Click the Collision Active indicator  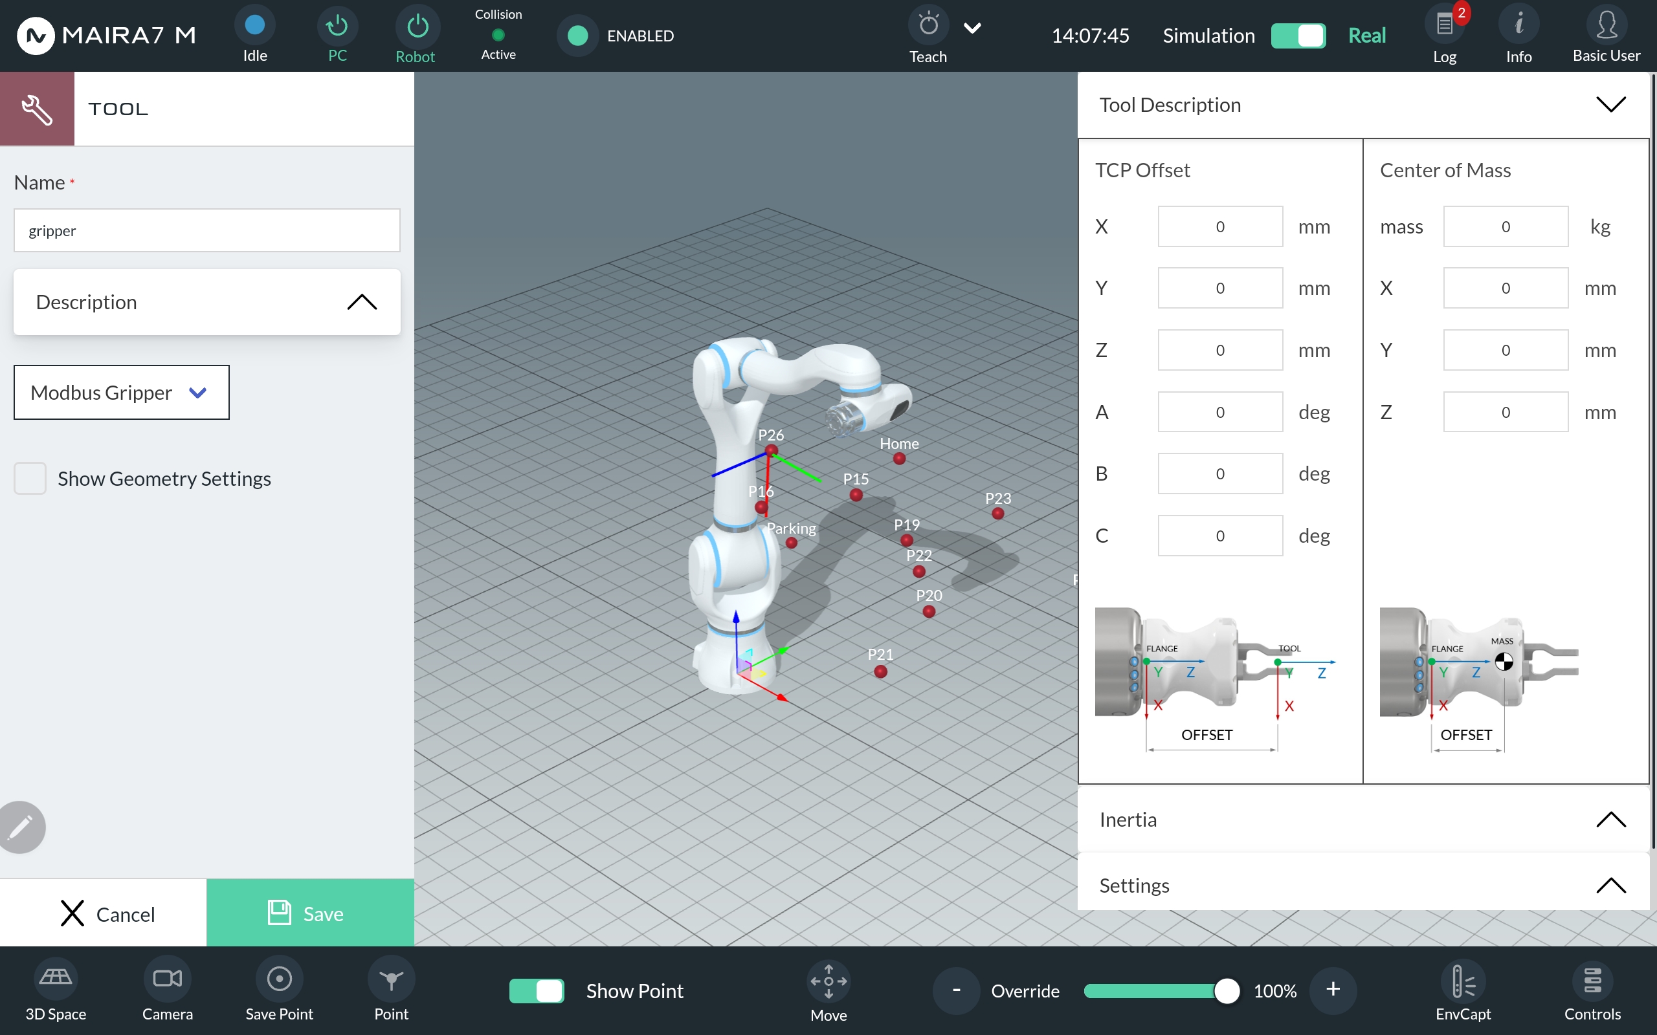tap(498, 34)
